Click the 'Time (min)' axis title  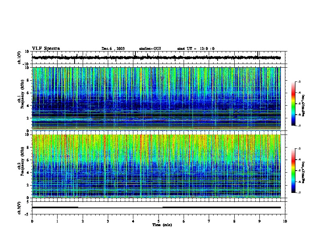[162, 225]
